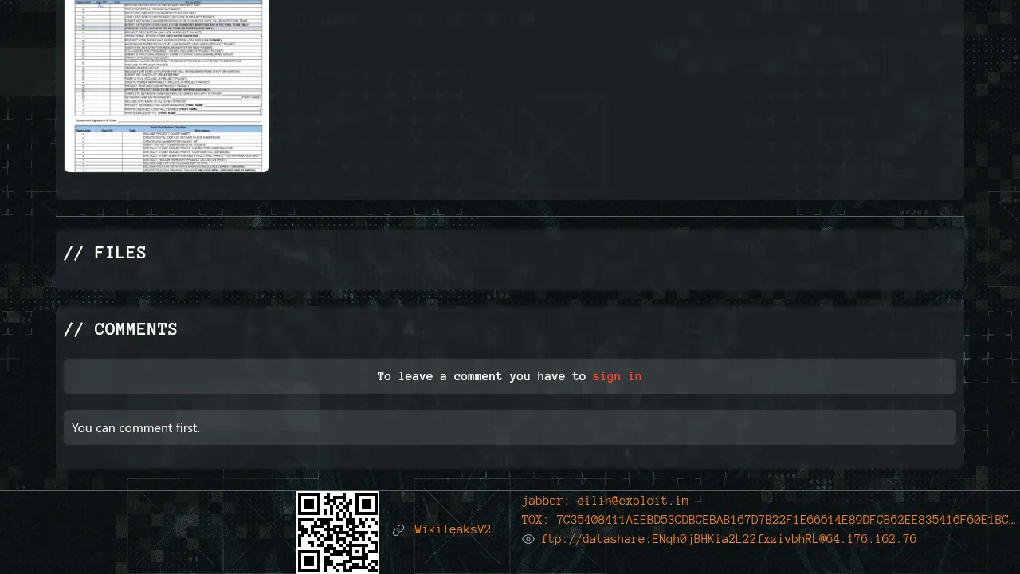Image resolution: width=1020 pixels, height=574 pixels.
Task: Click the 'You can comment first.' box
Action: pos(509,427)
